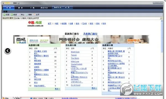Click the Refresh (刷新) icon

pos(27,15)
